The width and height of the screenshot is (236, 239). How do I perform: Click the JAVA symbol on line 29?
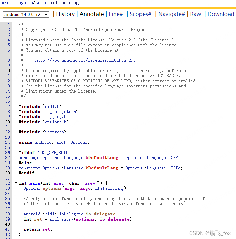[x=176, y=168]
